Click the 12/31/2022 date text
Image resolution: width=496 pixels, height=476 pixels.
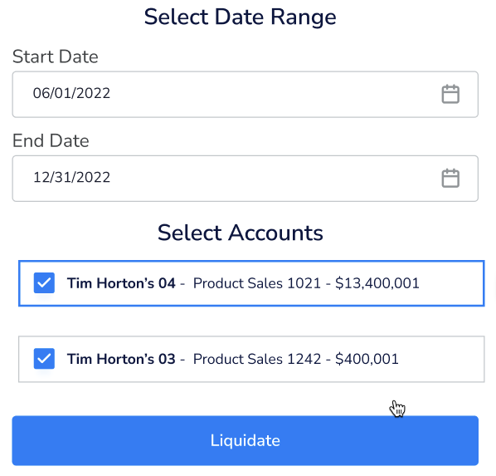[71, 178]
